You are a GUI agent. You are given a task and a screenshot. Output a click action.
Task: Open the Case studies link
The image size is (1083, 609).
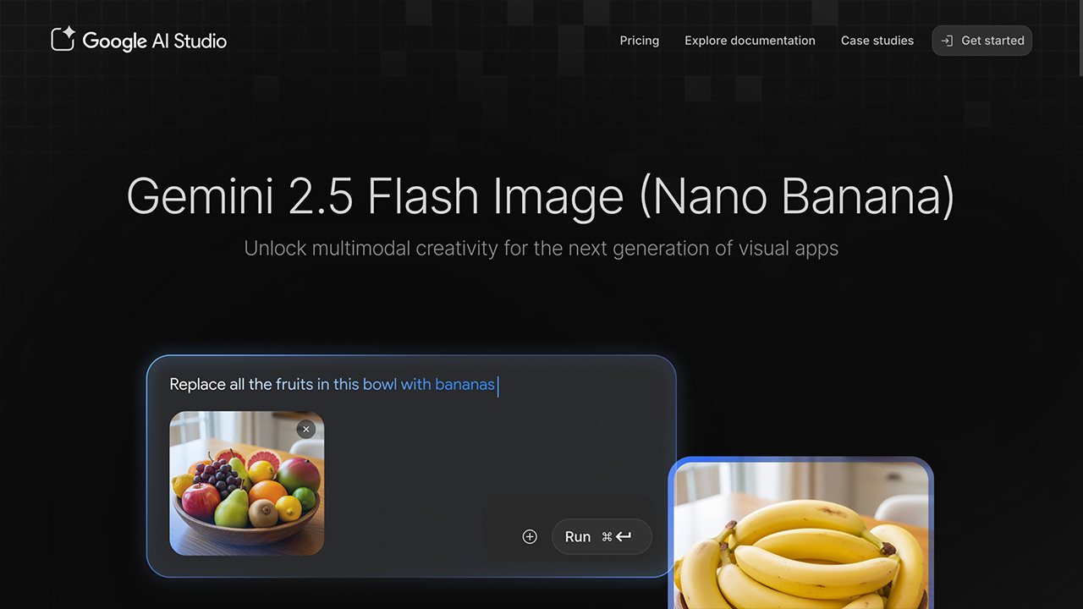pyautogui.click(x=877, y=41)
